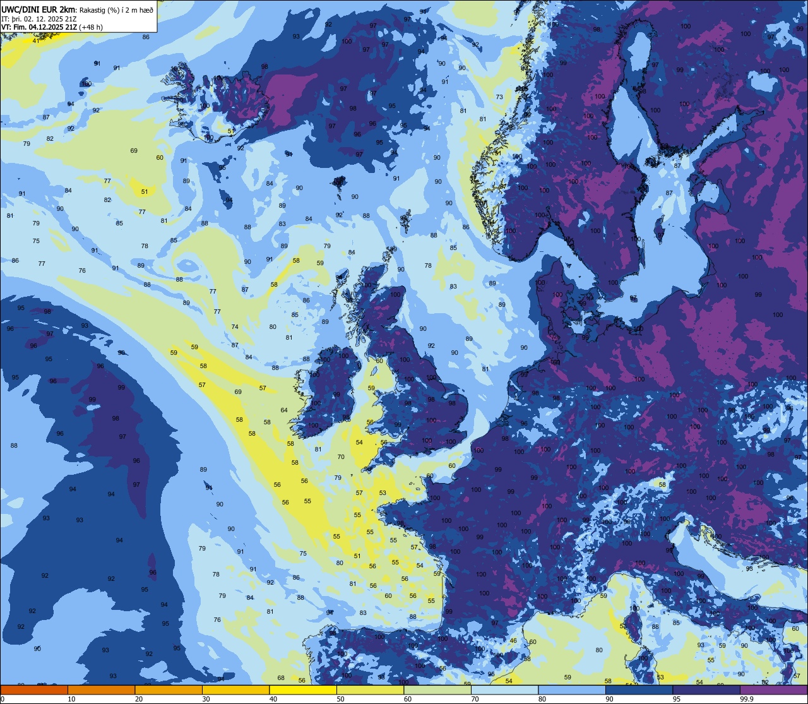The width and height of the screenshot is (808, 704).
Task: Click the "64" value west of Ireland
Action: [284, 410]
